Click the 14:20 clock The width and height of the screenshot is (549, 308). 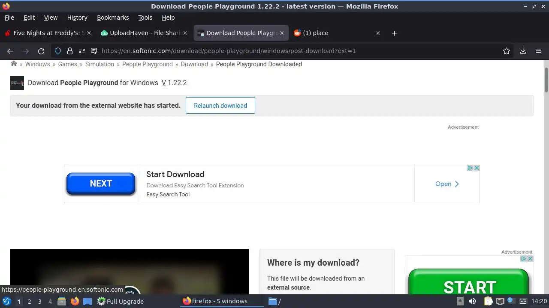tap(539, 301)
